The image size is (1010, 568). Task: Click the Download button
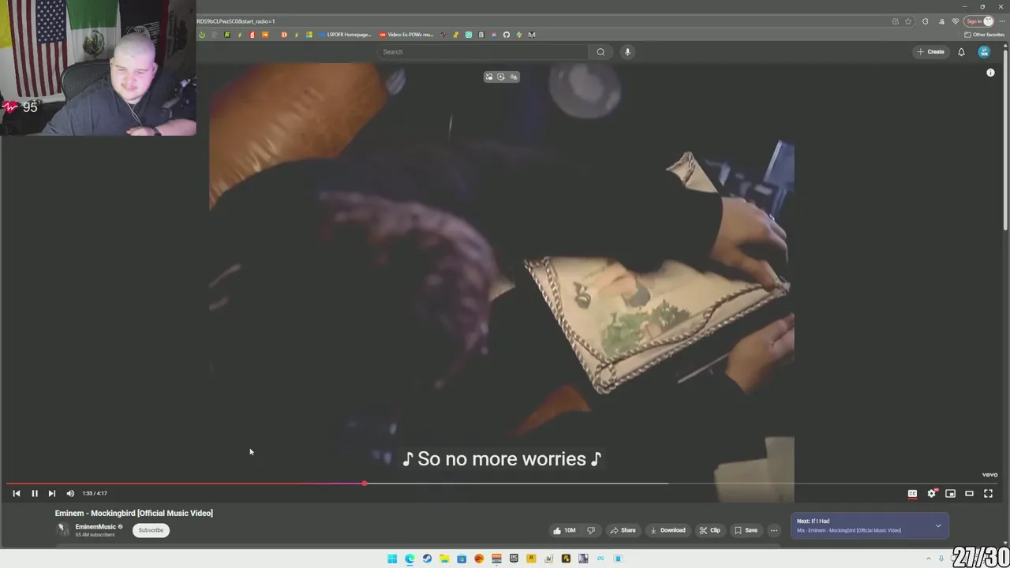668,530
